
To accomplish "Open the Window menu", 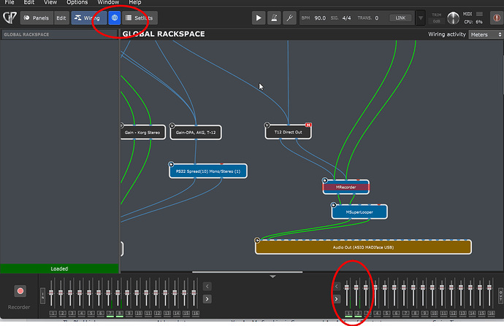I will 108,2.
